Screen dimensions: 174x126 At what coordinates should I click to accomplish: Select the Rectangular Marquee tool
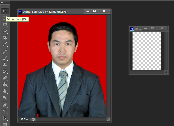click(x=4, y=18)
